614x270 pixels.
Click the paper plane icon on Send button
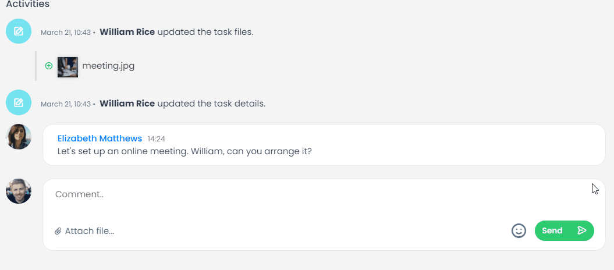coord(581,230)
